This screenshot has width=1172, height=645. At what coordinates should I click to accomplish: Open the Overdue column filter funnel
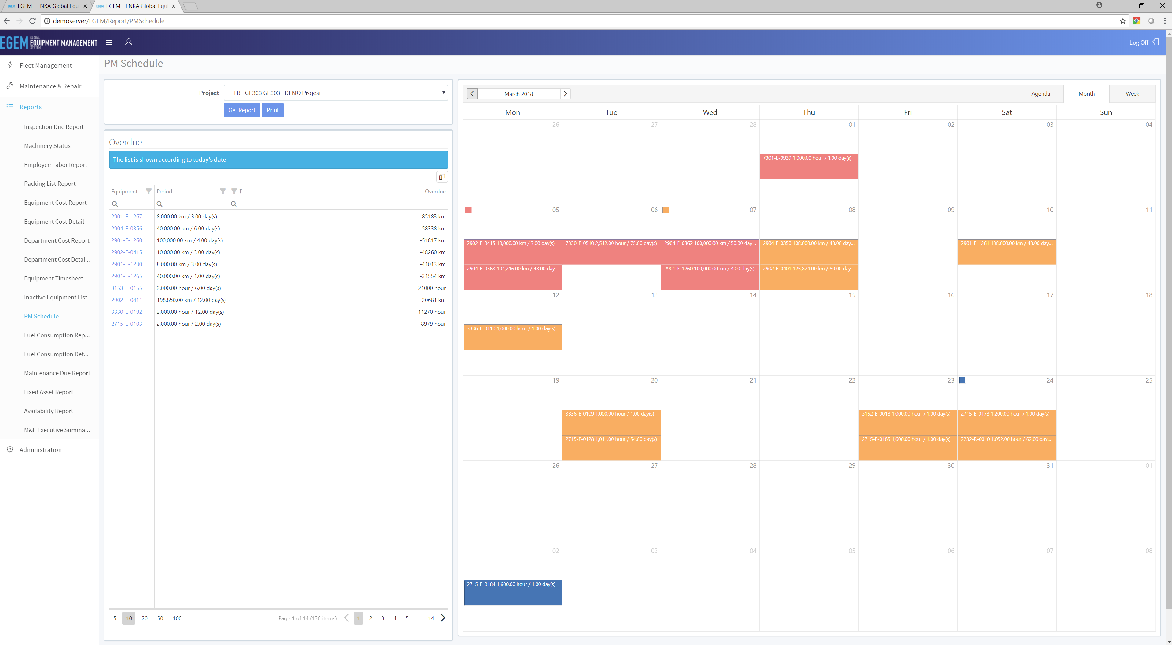click(x=234, y=192)
